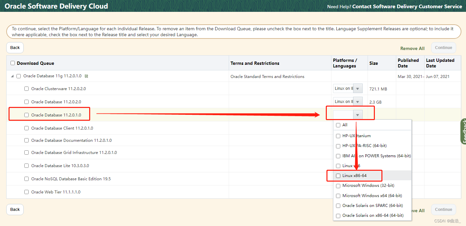This screenshot has height=226, width=466.
Task: Click the bottom Back button
Action: [x=15, y=210]
